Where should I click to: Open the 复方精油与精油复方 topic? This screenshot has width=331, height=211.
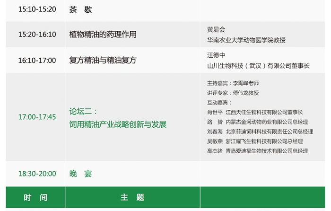103,61
